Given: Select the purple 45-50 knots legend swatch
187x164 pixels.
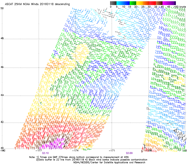Looking at the screenshot, I should [x=172, y=3].
